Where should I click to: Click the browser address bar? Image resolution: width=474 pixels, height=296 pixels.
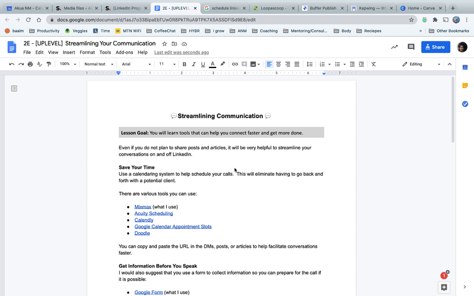point(231,20)
